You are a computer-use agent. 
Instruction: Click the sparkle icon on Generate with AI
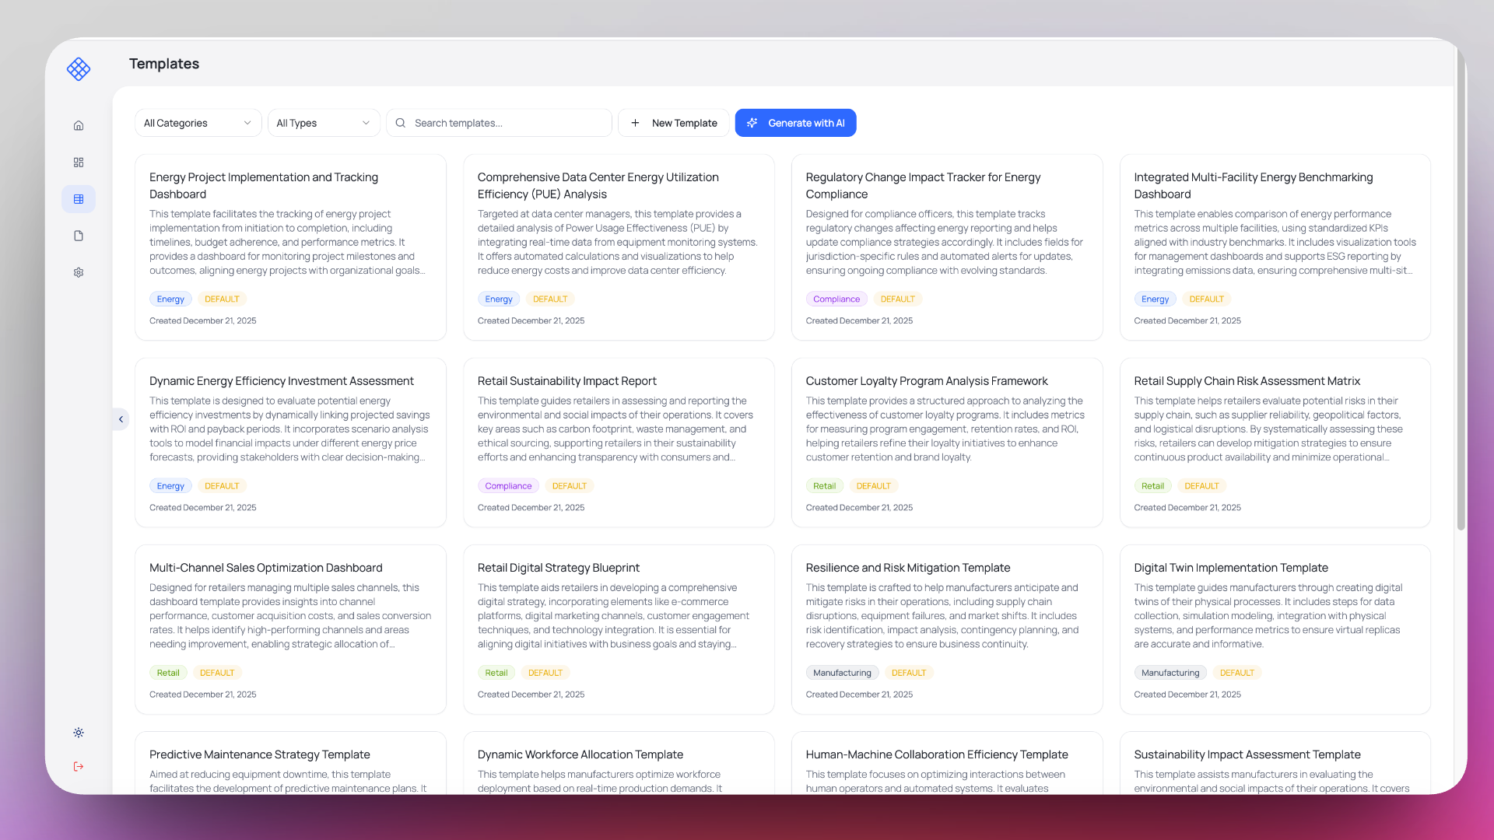[x=752, y=123]
